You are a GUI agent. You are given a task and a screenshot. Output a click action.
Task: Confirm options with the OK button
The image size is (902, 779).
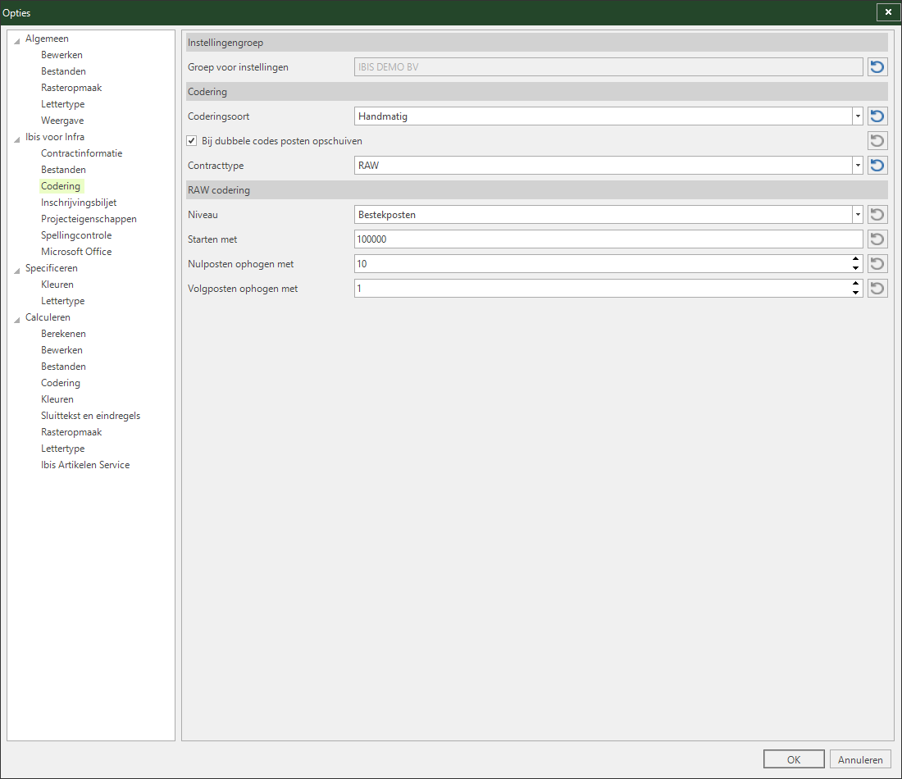tap(794, 759)
